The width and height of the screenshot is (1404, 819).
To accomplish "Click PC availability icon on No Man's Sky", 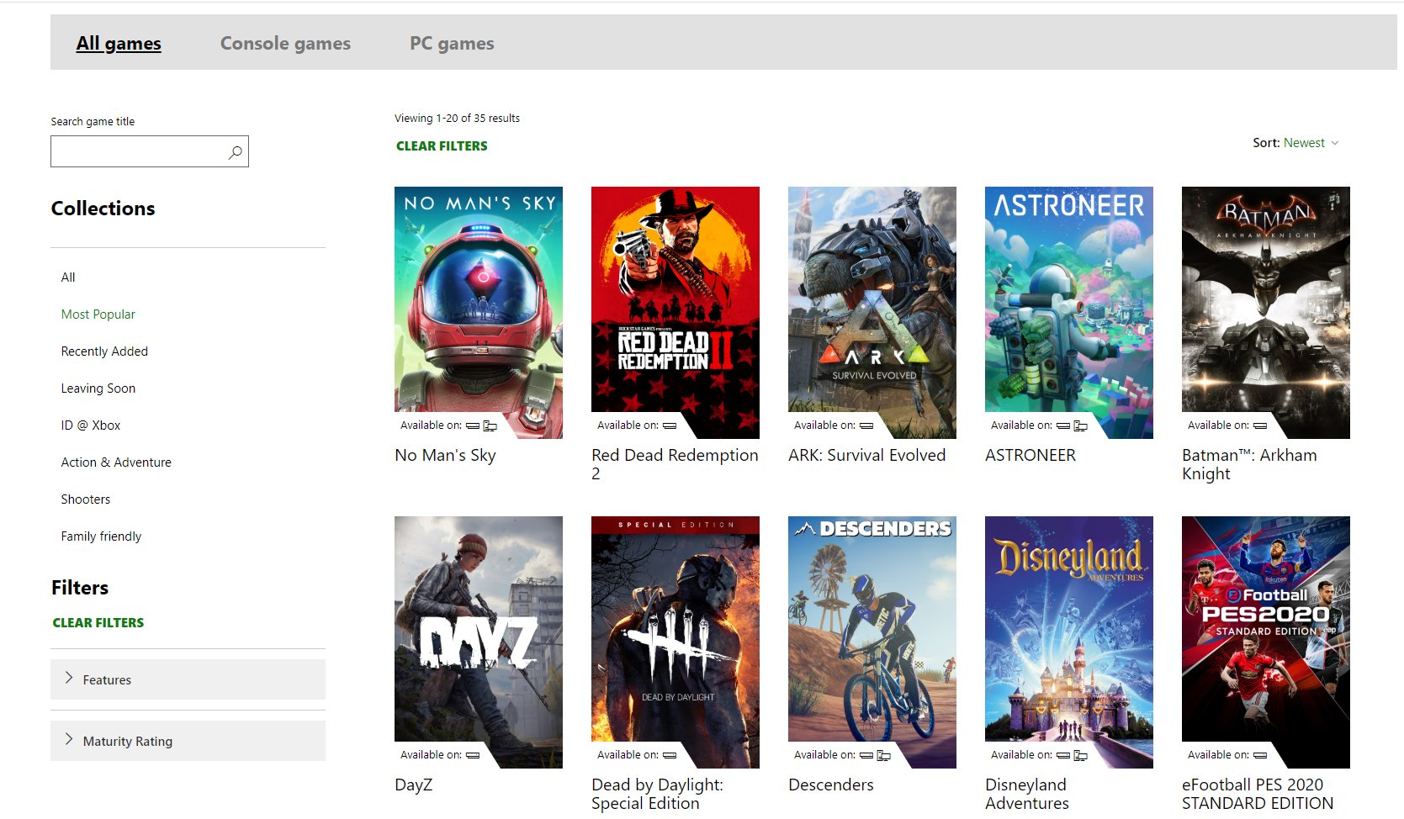I will [490, 425].
